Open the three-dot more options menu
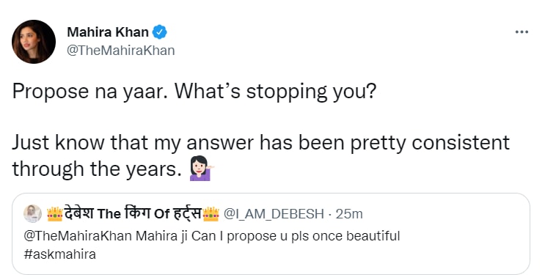This screenshot has width=545, height=280. coord(522,32)
